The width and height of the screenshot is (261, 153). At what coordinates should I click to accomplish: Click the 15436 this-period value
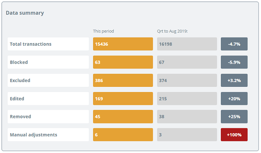tap(123, 44)
